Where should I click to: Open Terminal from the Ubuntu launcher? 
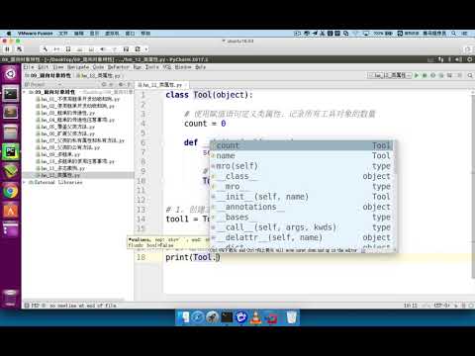click(11, 94)
